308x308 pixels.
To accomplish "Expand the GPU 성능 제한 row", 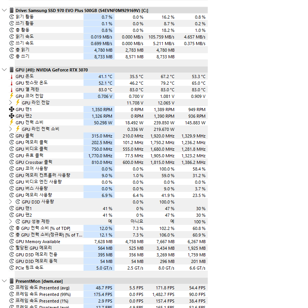I will [10, 221].
